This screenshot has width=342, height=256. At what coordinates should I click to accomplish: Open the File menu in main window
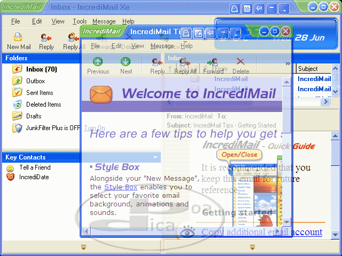click(x=15, y=21)
